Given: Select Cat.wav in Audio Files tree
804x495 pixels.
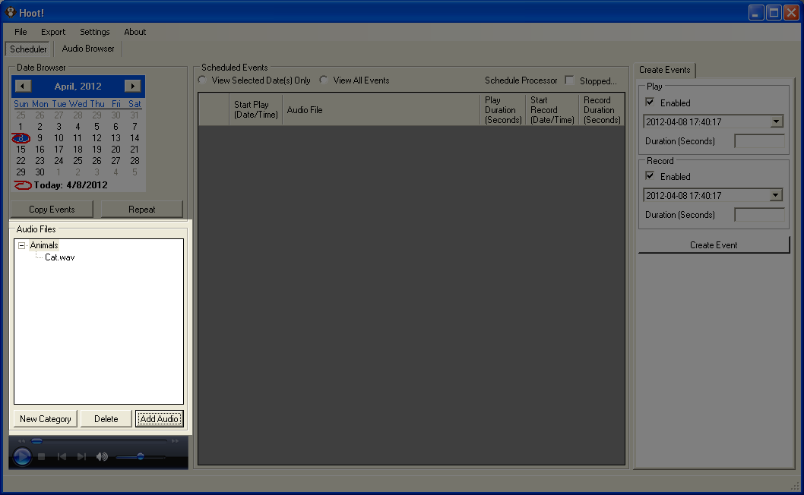Looking at the screenshot, I should coord(59,257).
